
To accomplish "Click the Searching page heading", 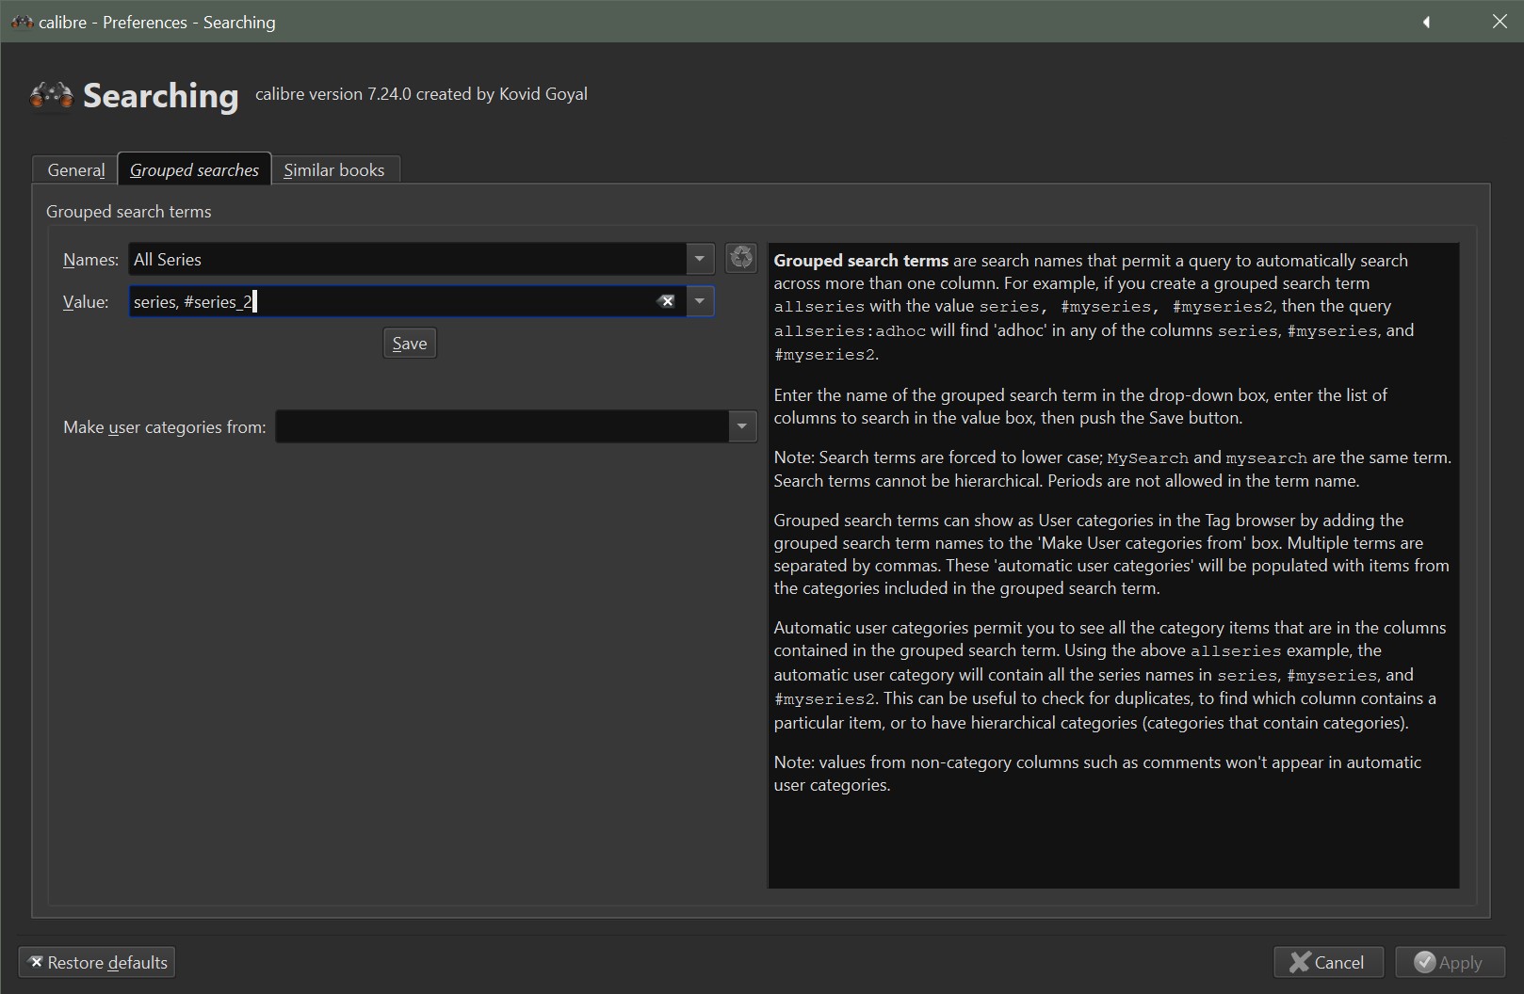I will coord(161,95).
